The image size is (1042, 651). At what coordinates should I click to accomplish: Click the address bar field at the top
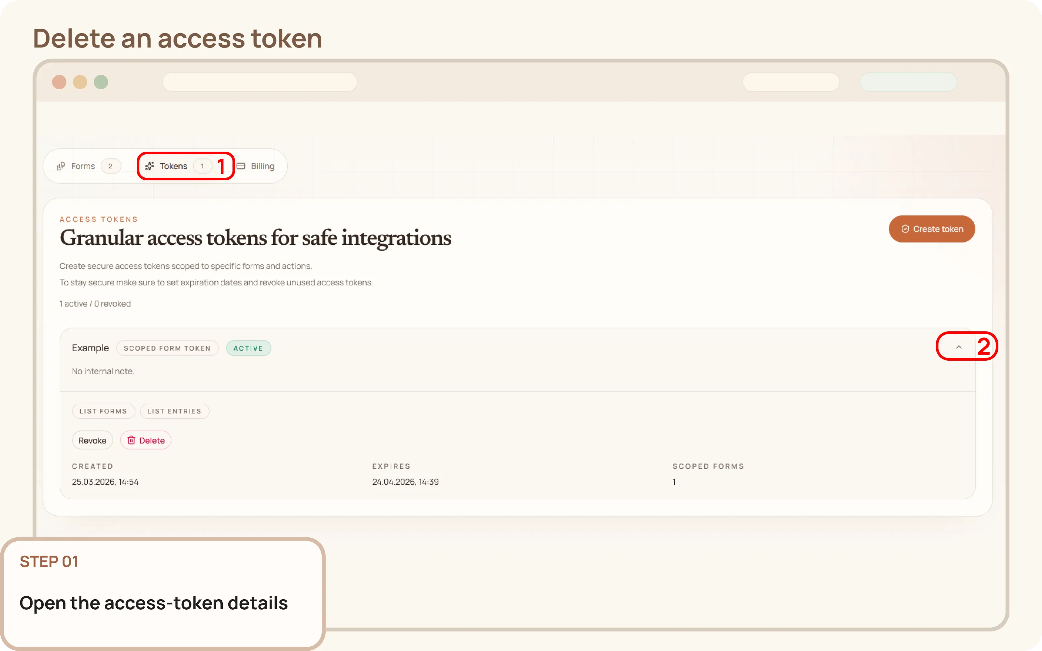click(x=260, y=82)
